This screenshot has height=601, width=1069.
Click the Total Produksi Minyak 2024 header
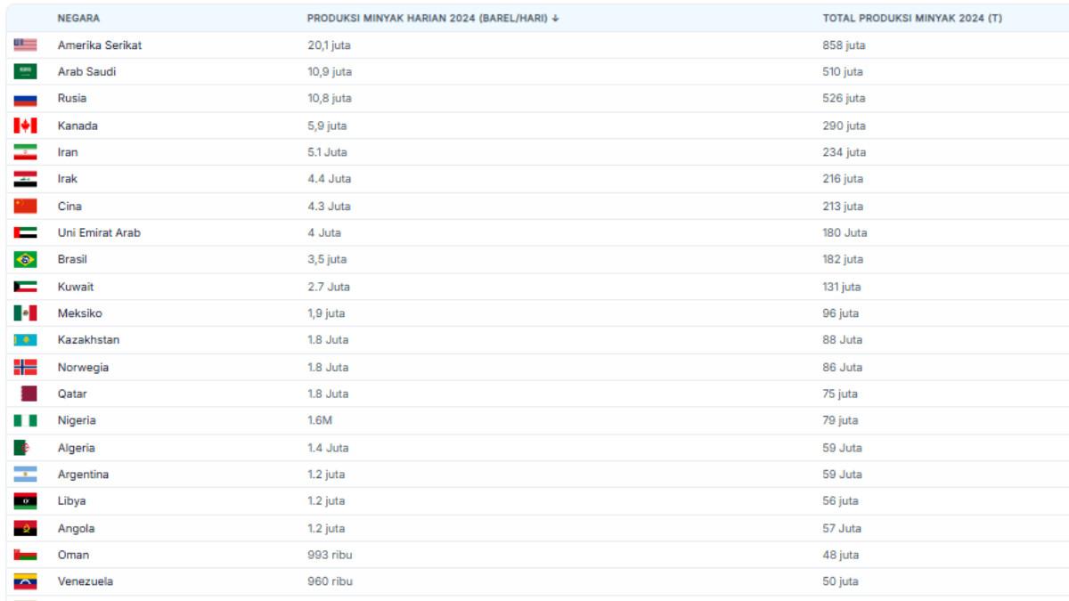pyautogui.click(x=911, y=18)
